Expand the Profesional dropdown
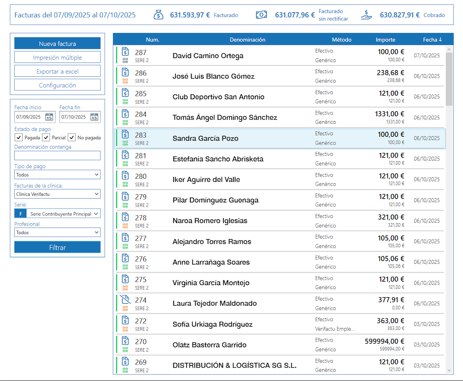The image size is (463, 381). (57, 232)
